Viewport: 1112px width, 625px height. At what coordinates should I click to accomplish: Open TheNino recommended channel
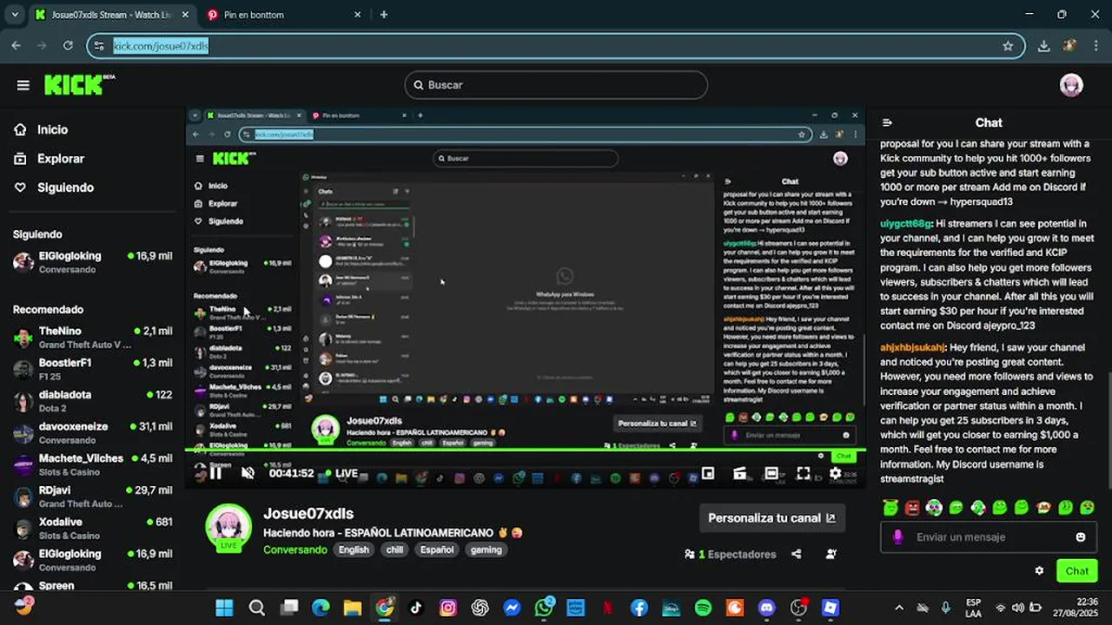coord(92,338)
